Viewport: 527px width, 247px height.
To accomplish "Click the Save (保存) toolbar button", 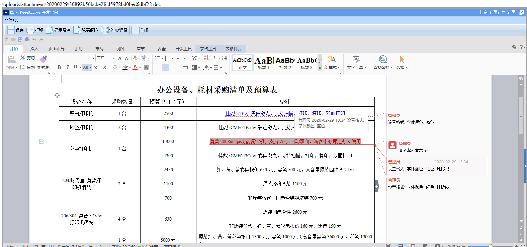I will click(15, 30).
